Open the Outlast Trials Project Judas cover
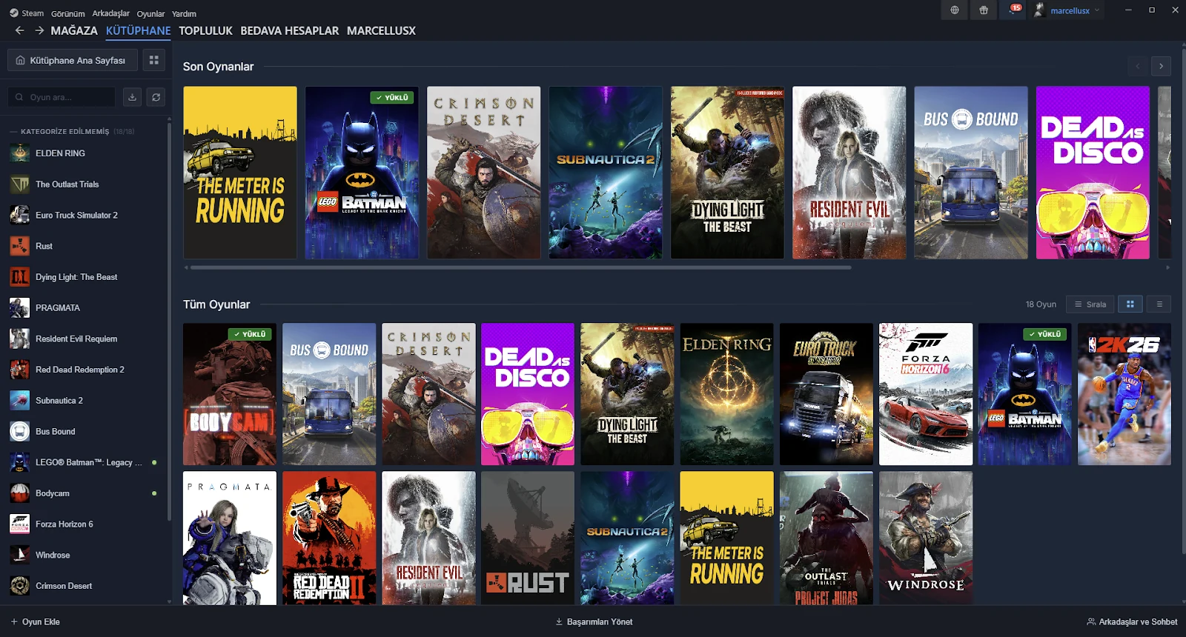Image resolution: width=1186 pixels, height=637 pixels. [x=826, y=538]
